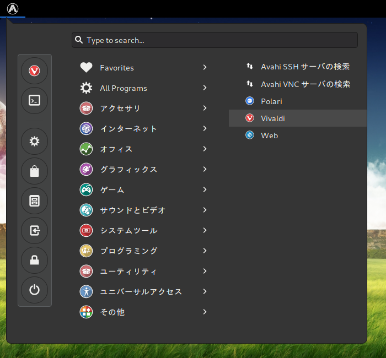Click the ゲーム gamepad icon
The height and width of the screenshot is (358, 386).
(x=86, y=190)
